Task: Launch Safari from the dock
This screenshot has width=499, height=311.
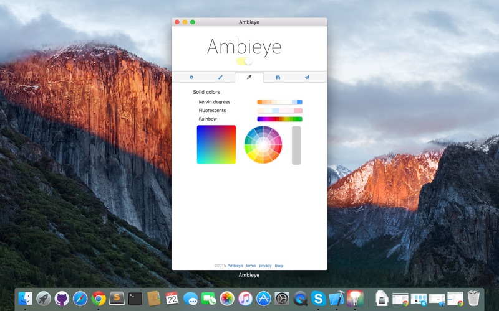Action: point(80,299)
